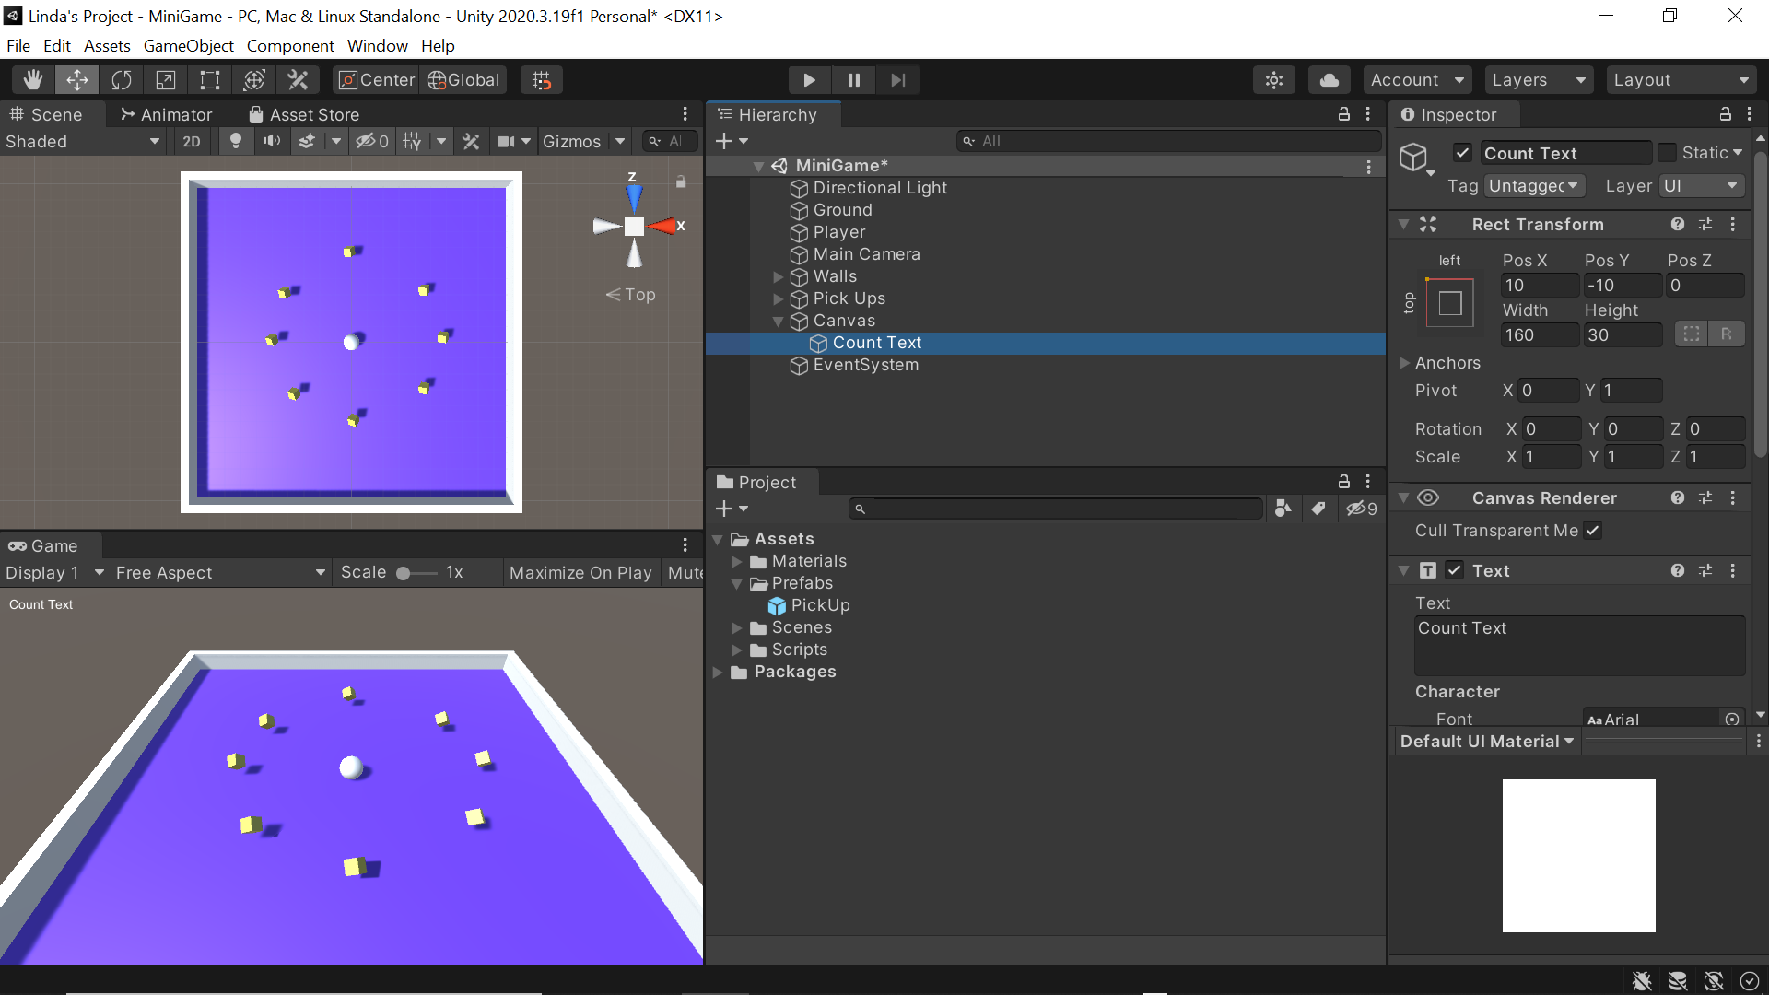This screenshot has height=995, width=1769.
Task: Toggle the 2D view button
Action: [x=192, y=141]
